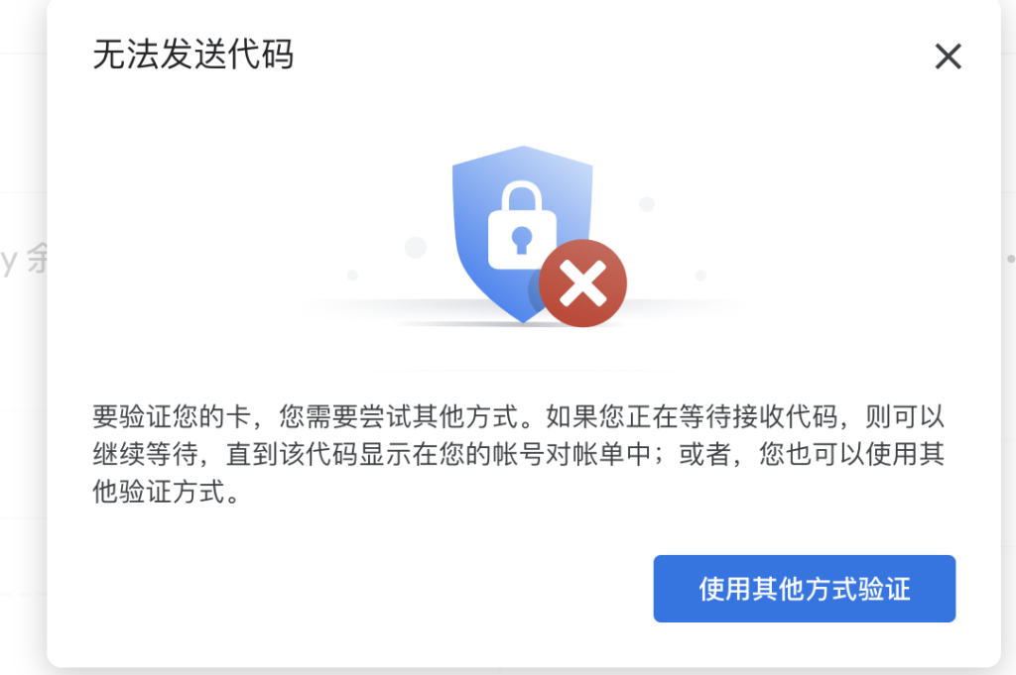Click the large gray circle left of the shield
The width and height of the screenshot is (1016, 675).
416,247
